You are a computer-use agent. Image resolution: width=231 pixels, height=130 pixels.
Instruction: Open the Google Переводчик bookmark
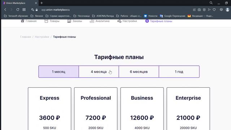(173, 16)
